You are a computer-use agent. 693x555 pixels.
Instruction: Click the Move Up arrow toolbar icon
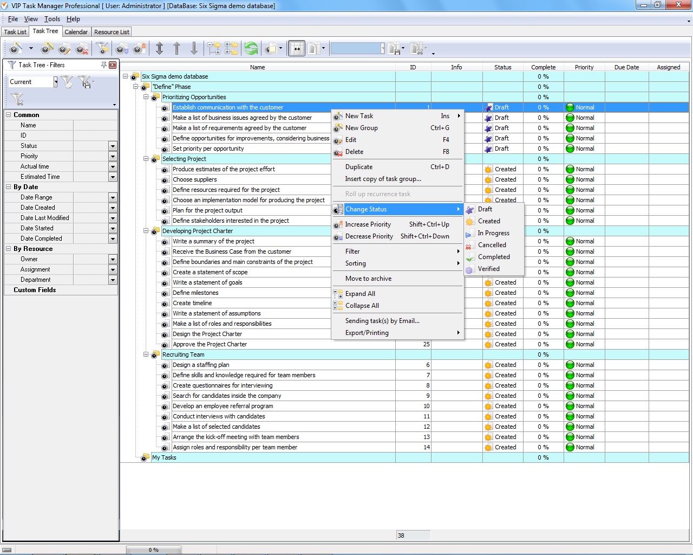[176, 49]
